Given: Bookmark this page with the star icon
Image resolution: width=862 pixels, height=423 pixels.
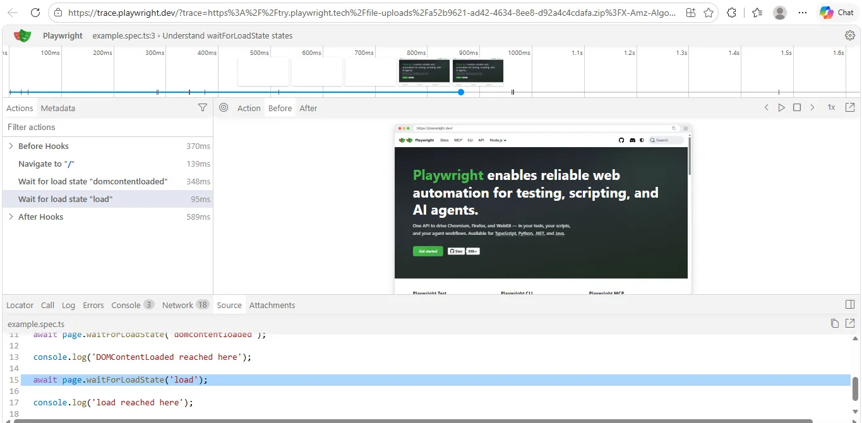Looking at the screenshot, I should coord(709,13).
